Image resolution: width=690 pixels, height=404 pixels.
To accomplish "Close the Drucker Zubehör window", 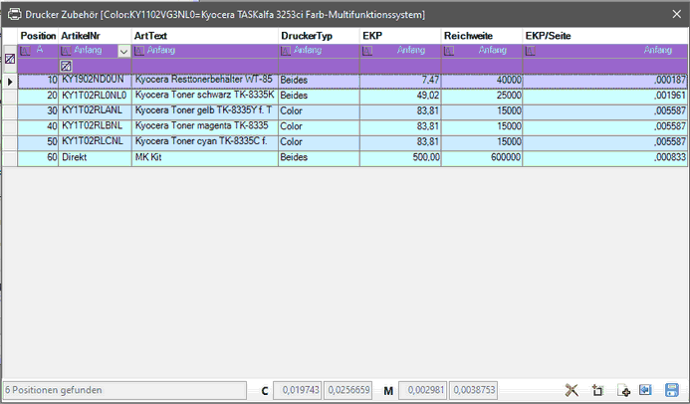I will [x=677, y=15].
